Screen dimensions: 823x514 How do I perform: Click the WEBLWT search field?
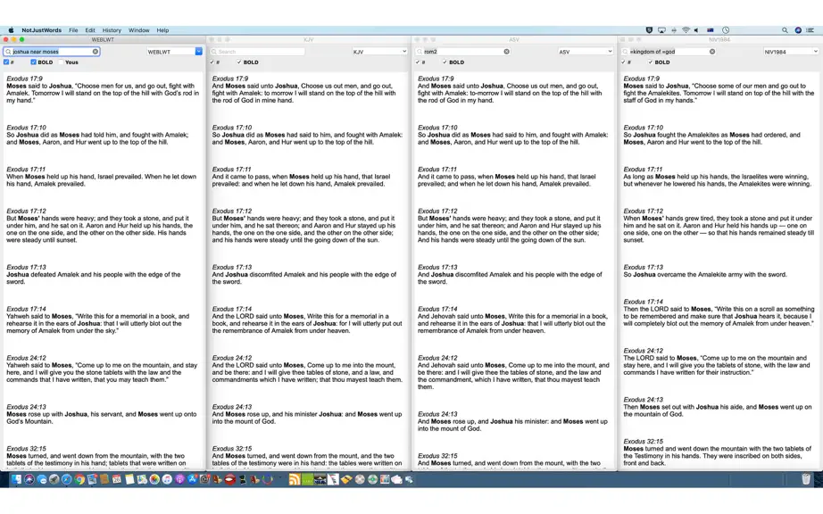tap(52, 52)
